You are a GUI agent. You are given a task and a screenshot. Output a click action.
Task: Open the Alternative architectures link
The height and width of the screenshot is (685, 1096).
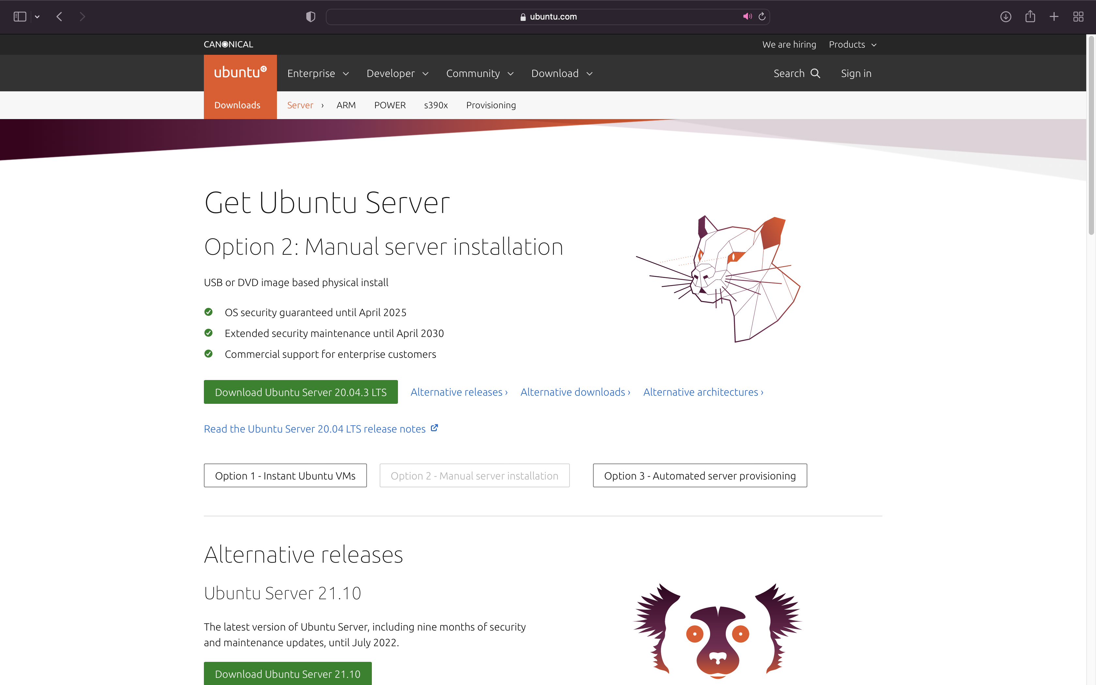coord(703,392)
